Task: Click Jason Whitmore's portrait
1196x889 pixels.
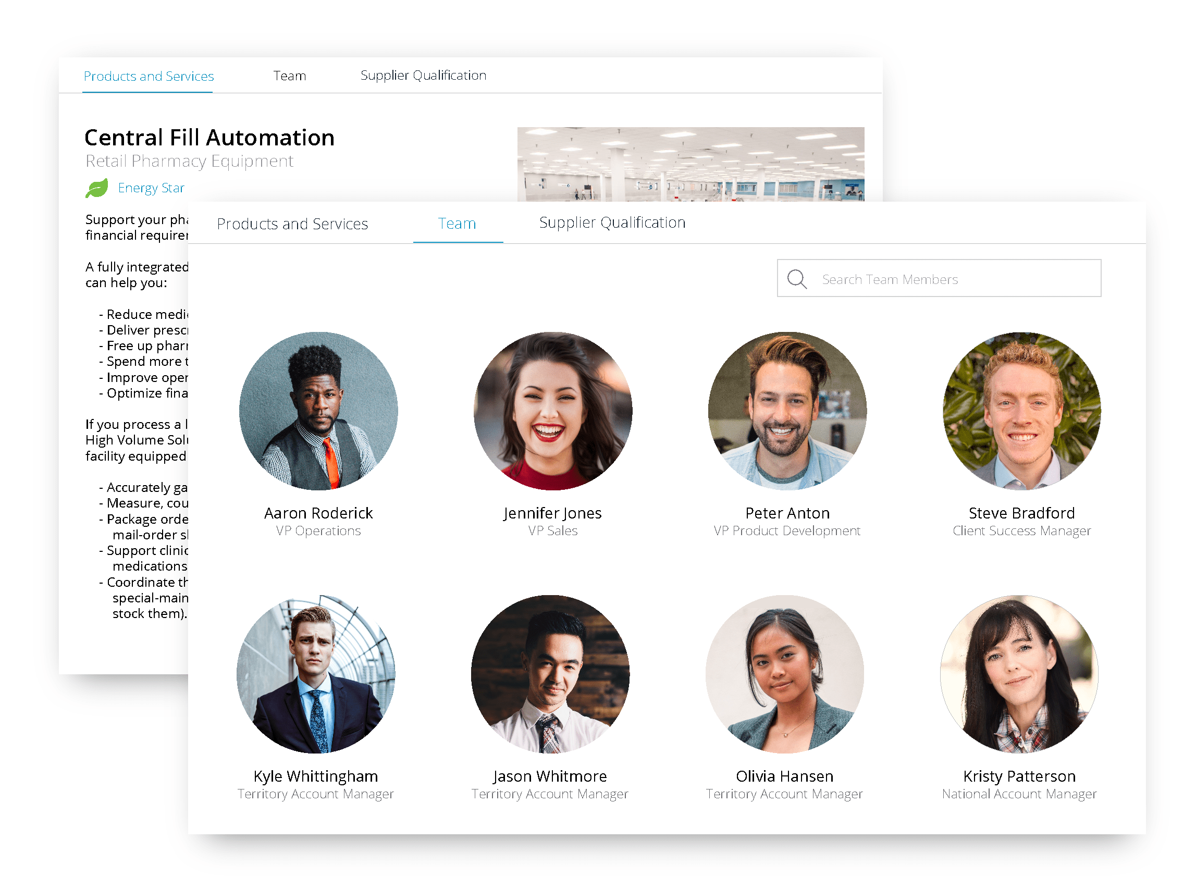Action: (550, 673)
